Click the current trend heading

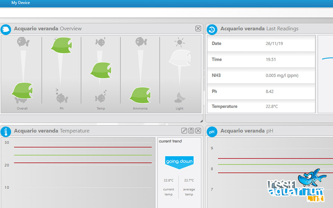(x=170, y=141)
